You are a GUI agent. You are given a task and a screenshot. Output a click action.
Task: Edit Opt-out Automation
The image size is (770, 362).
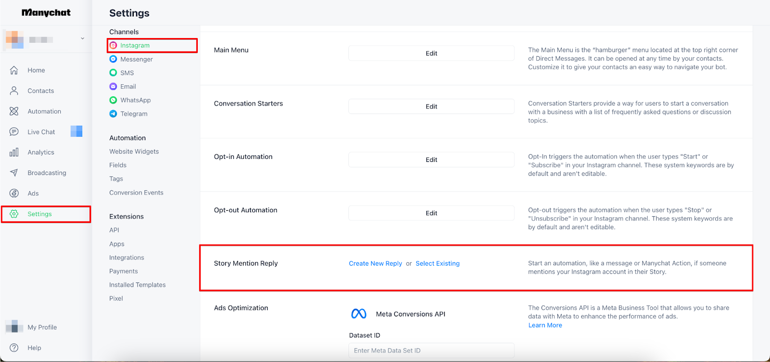[431, 213]
